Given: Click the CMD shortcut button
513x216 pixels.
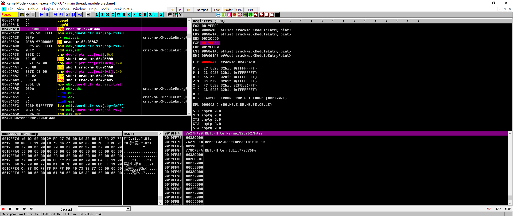Looking at the screenshot, I should coord(239,10).
